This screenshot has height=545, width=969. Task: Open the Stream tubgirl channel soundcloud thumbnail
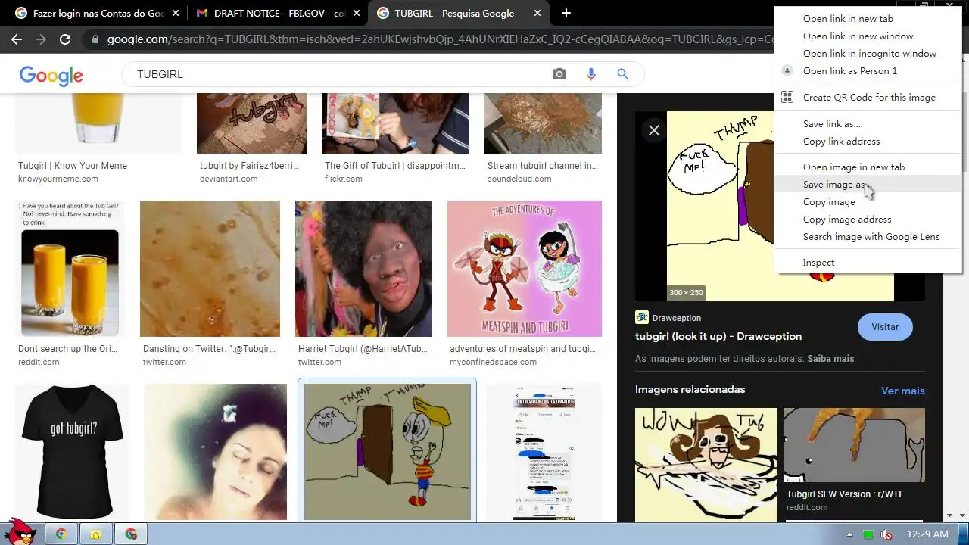[543, 123]
